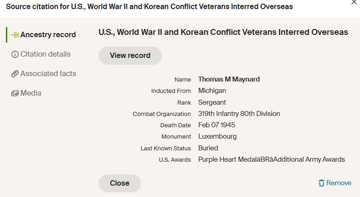Click the paperclip icon by Associated facts
360x197 pixels.
click(15, 74)
